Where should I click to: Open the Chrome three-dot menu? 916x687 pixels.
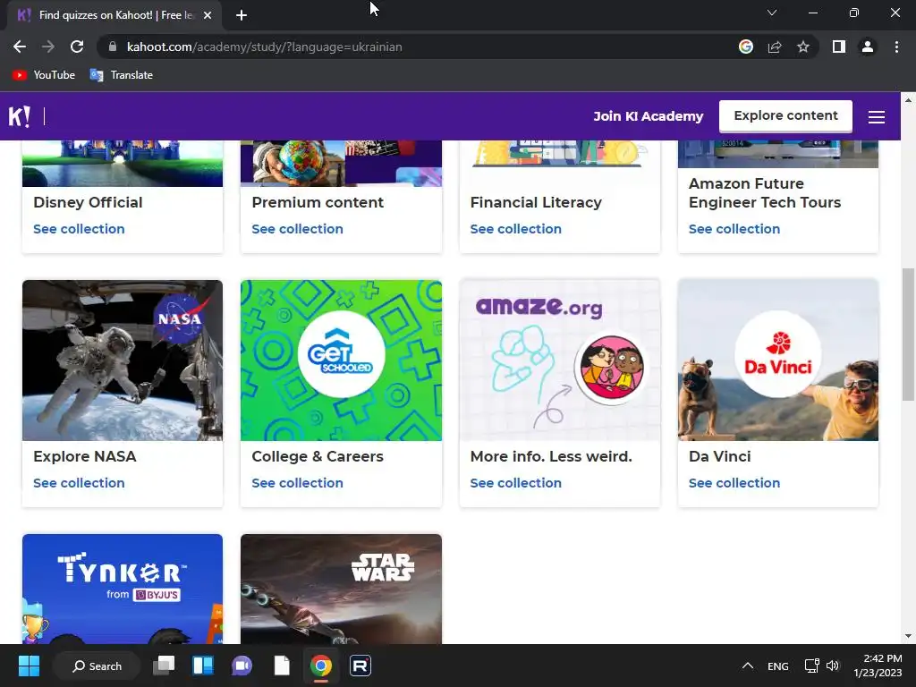(x=896, y=47)
